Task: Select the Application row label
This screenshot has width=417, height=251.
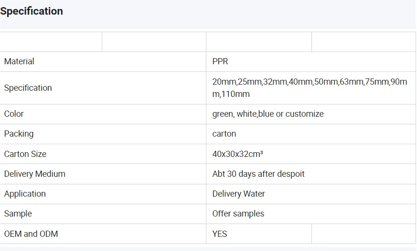Action: pos(25,194)
